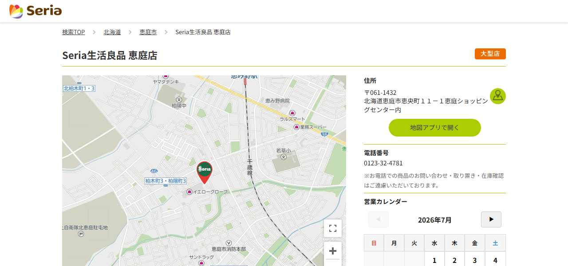
Task: Click the イエローグローブ shop icon on the map
Action: (189, 192)
